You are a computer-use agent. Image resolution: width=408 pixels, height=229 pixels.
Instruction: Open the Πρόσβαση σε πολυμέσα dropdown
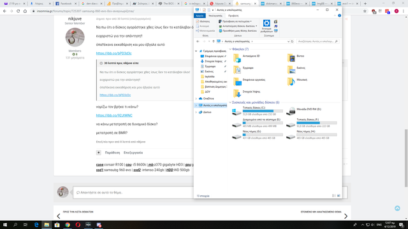coord(235,21)
